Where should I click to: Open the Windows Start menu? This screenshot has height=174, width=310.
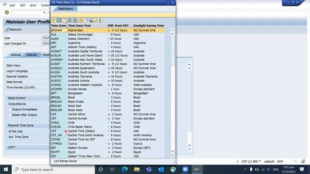click(x=6, y=170)
